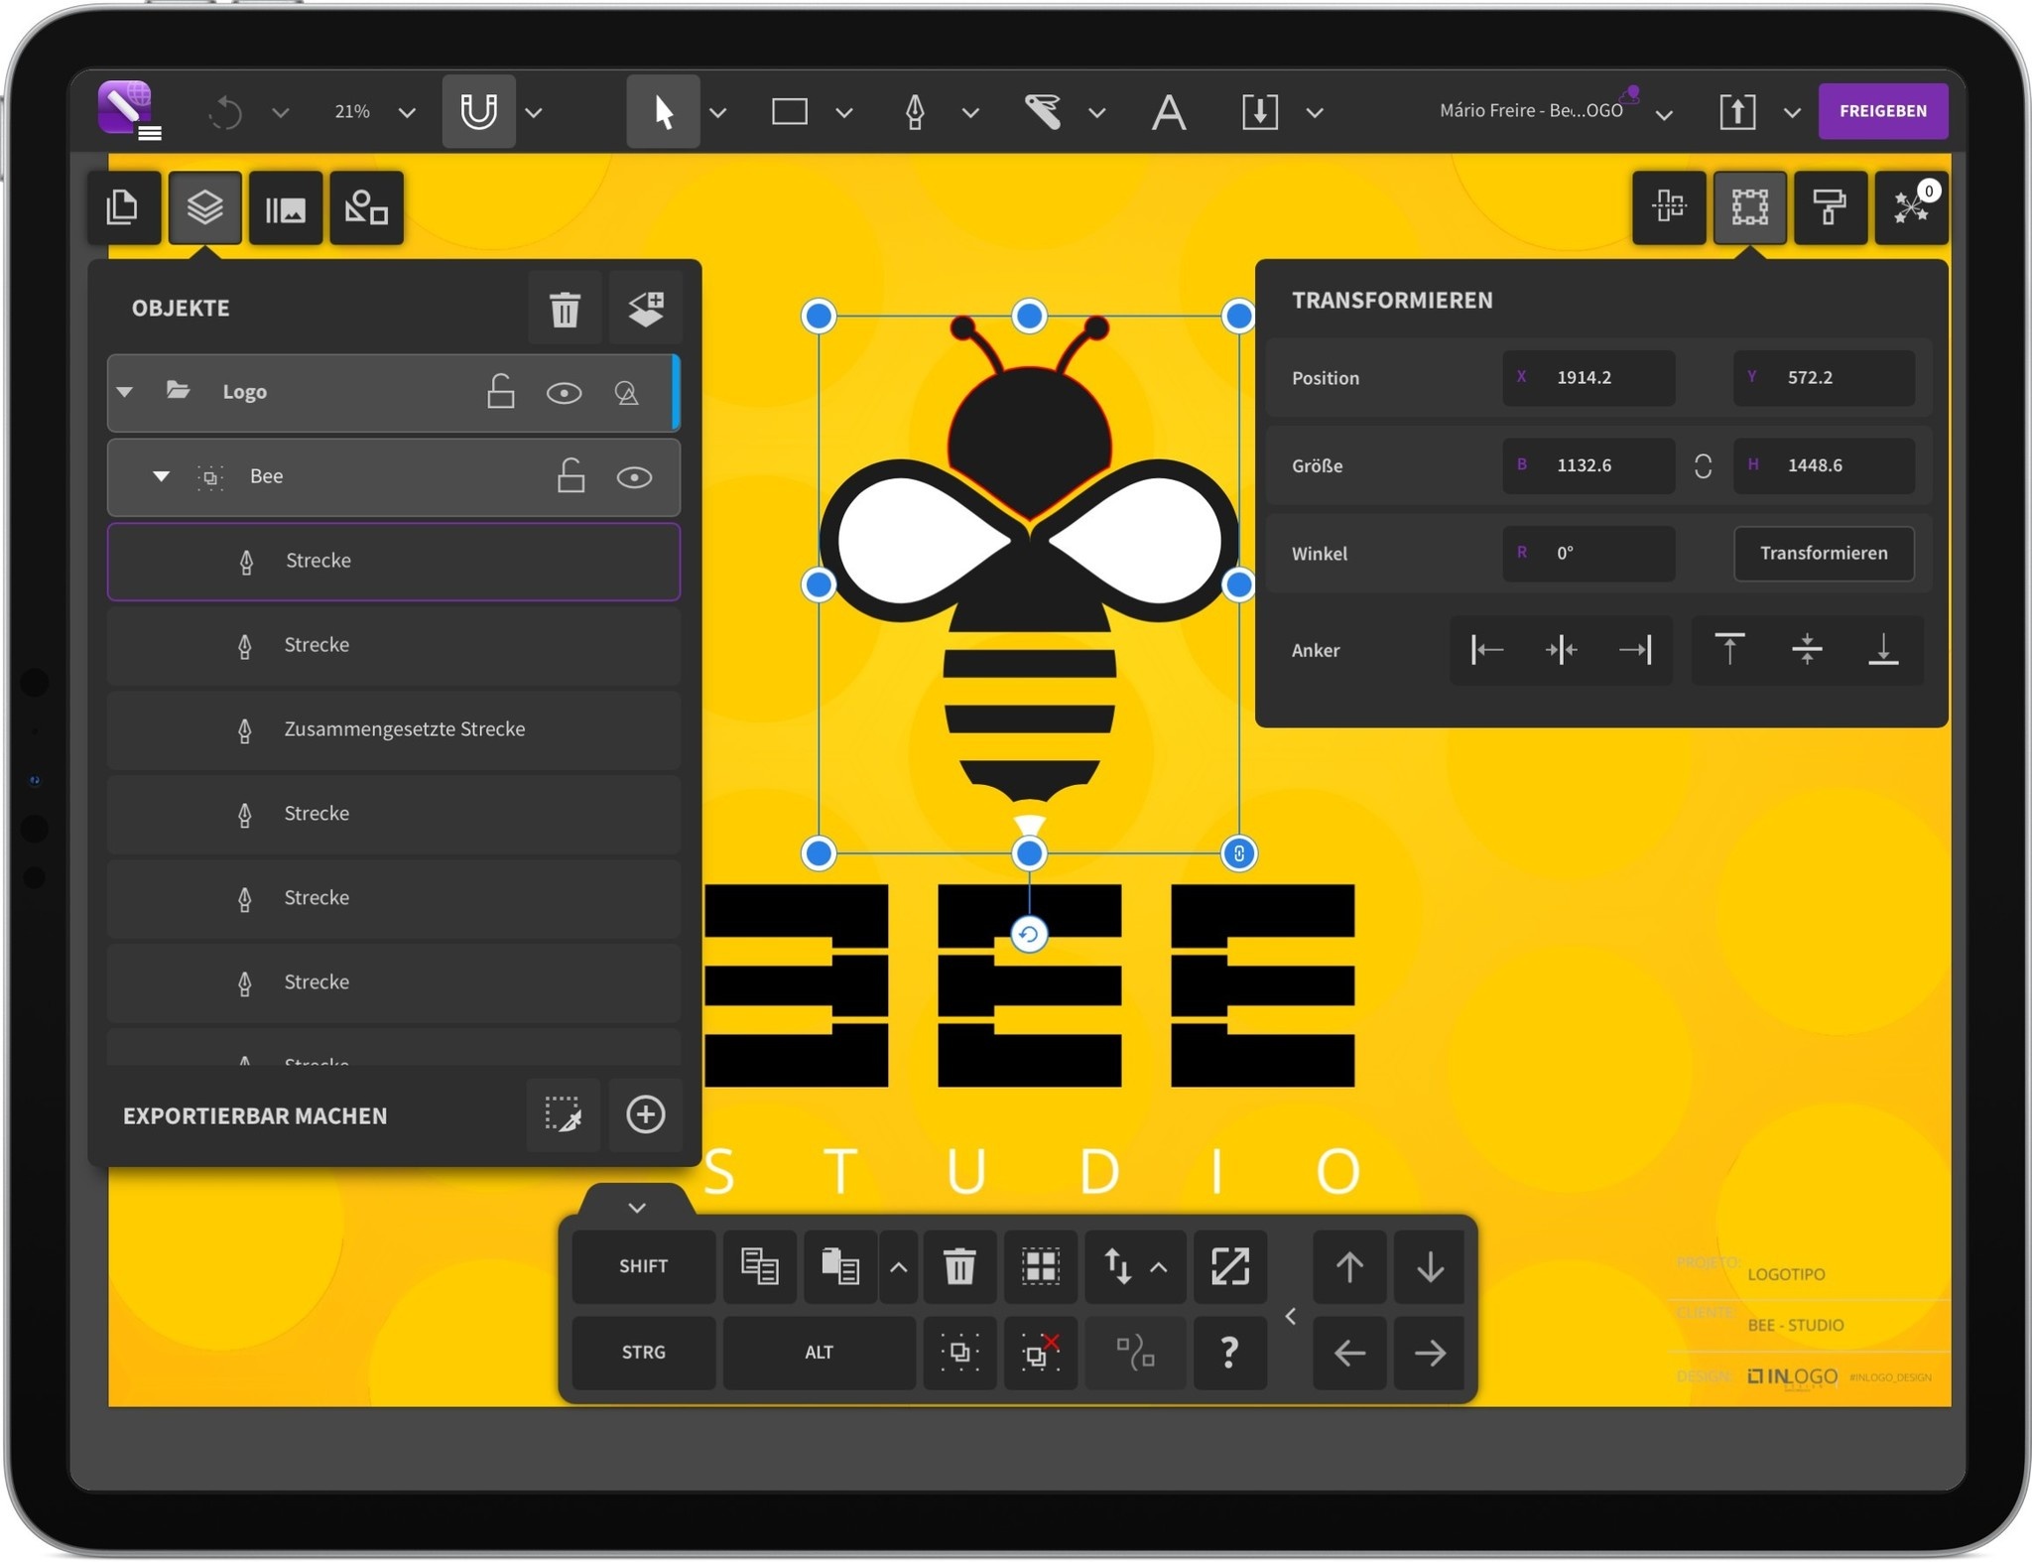Set horizontal center anchor alignment
The height and width of the screenshot is (1562, 2032).
coord(1561,650)
